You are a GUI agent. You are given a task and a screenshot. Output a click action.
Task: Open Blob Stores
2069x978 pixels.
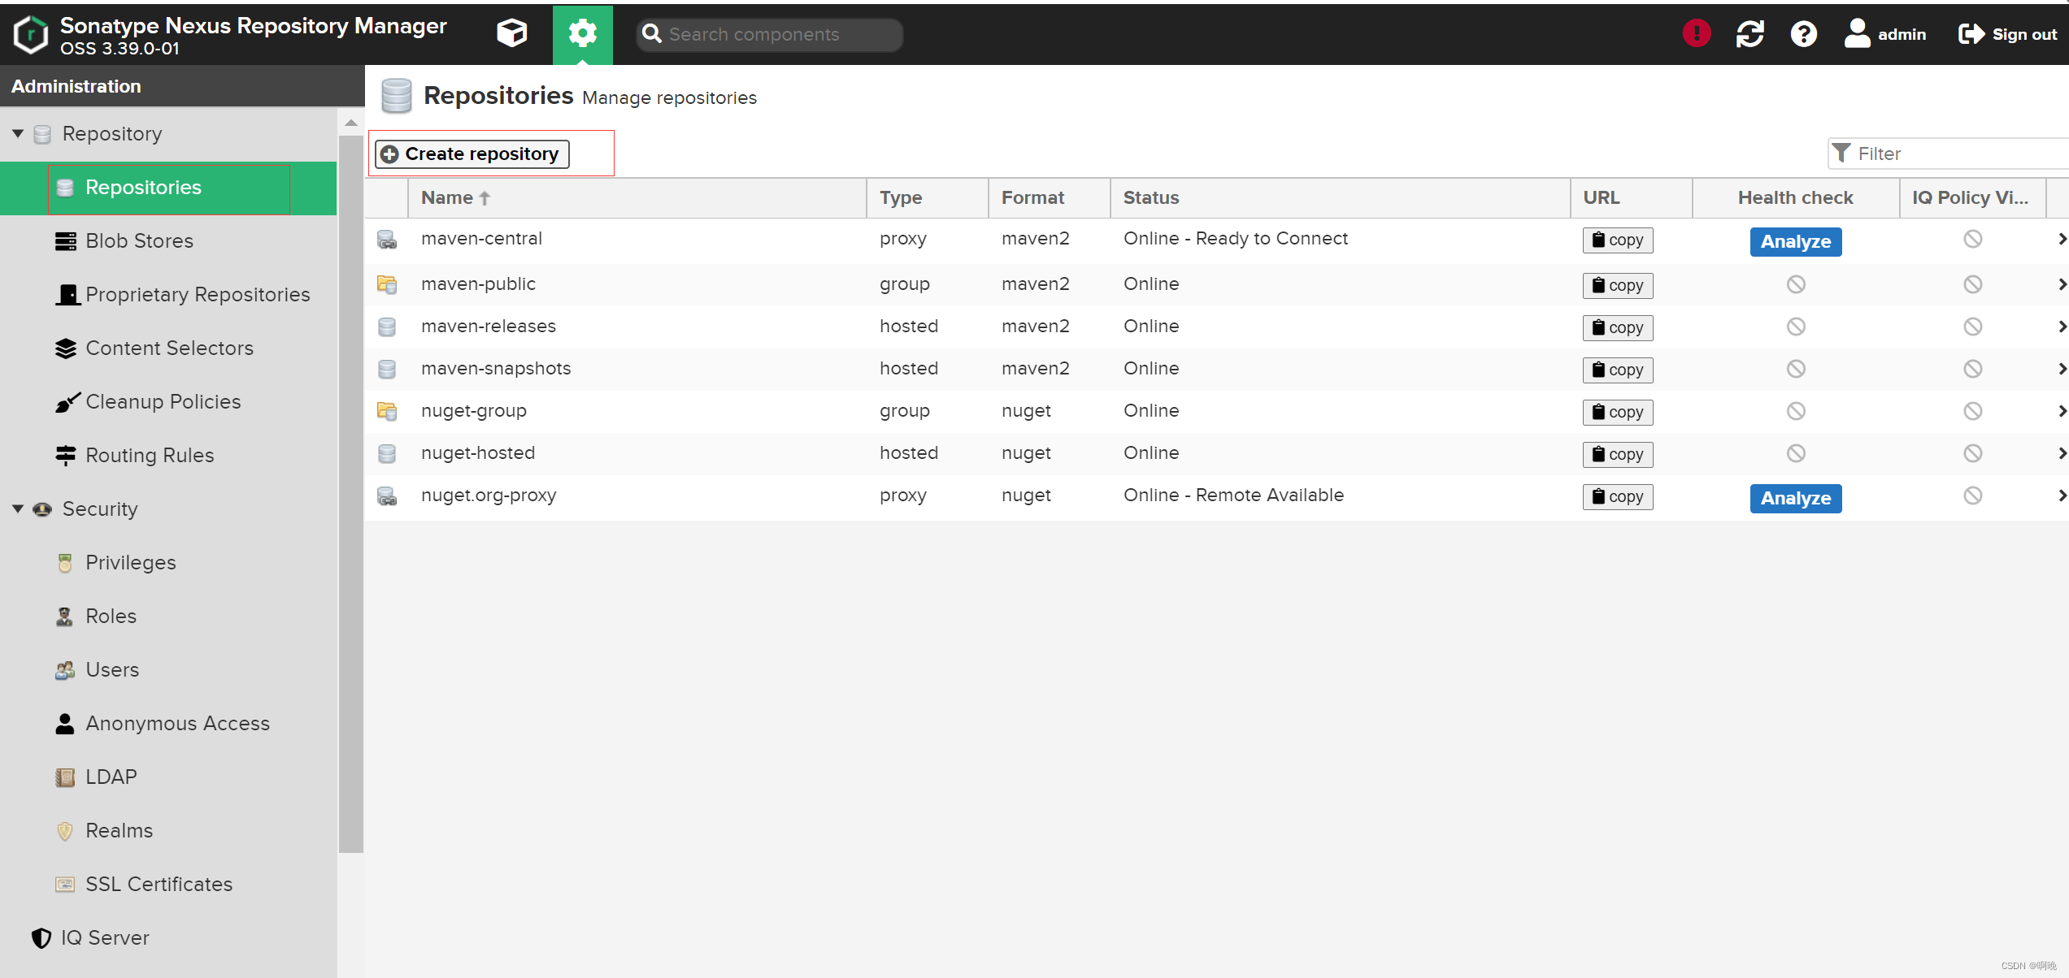click(139, 241)
